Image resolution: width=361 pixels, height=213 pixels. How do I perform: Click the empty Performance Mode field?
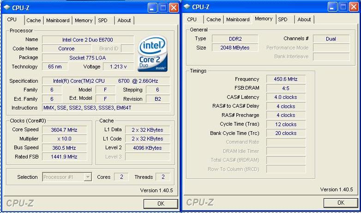[x=331, y=48]
